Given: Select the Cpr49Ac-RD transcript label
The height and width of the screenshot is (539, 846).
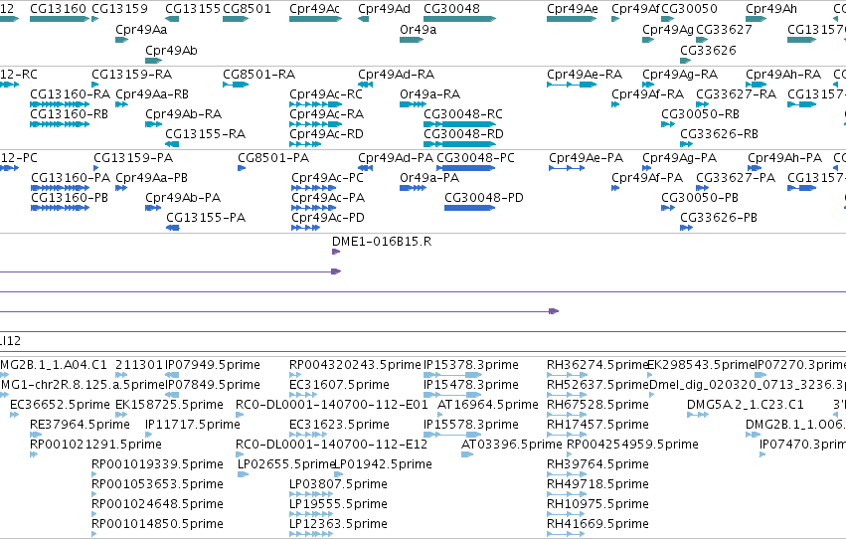Looking at the screenshot, I should (326, 134).
